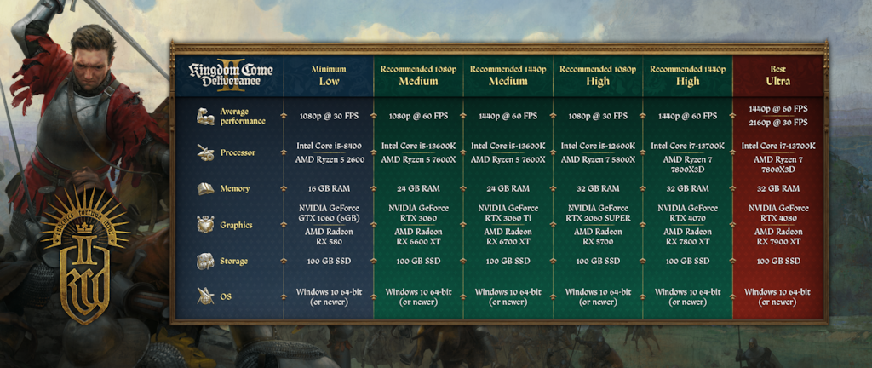Click 1440p @ 60 FPS in Ultra column

point(777,109)
